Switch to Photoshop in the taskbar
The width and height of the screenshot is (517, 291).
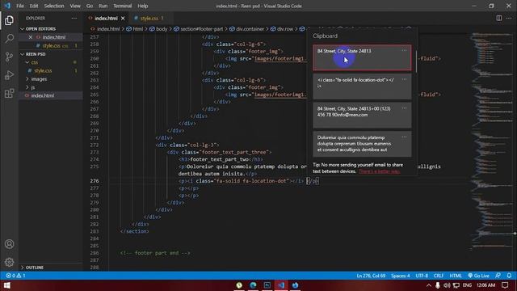(267, 285)
